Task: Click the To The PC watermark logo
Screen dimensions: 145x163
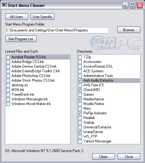Action: click(x=115, y=43)
